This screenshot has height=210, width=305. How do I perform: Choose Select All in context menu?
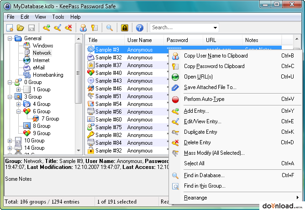235,163
